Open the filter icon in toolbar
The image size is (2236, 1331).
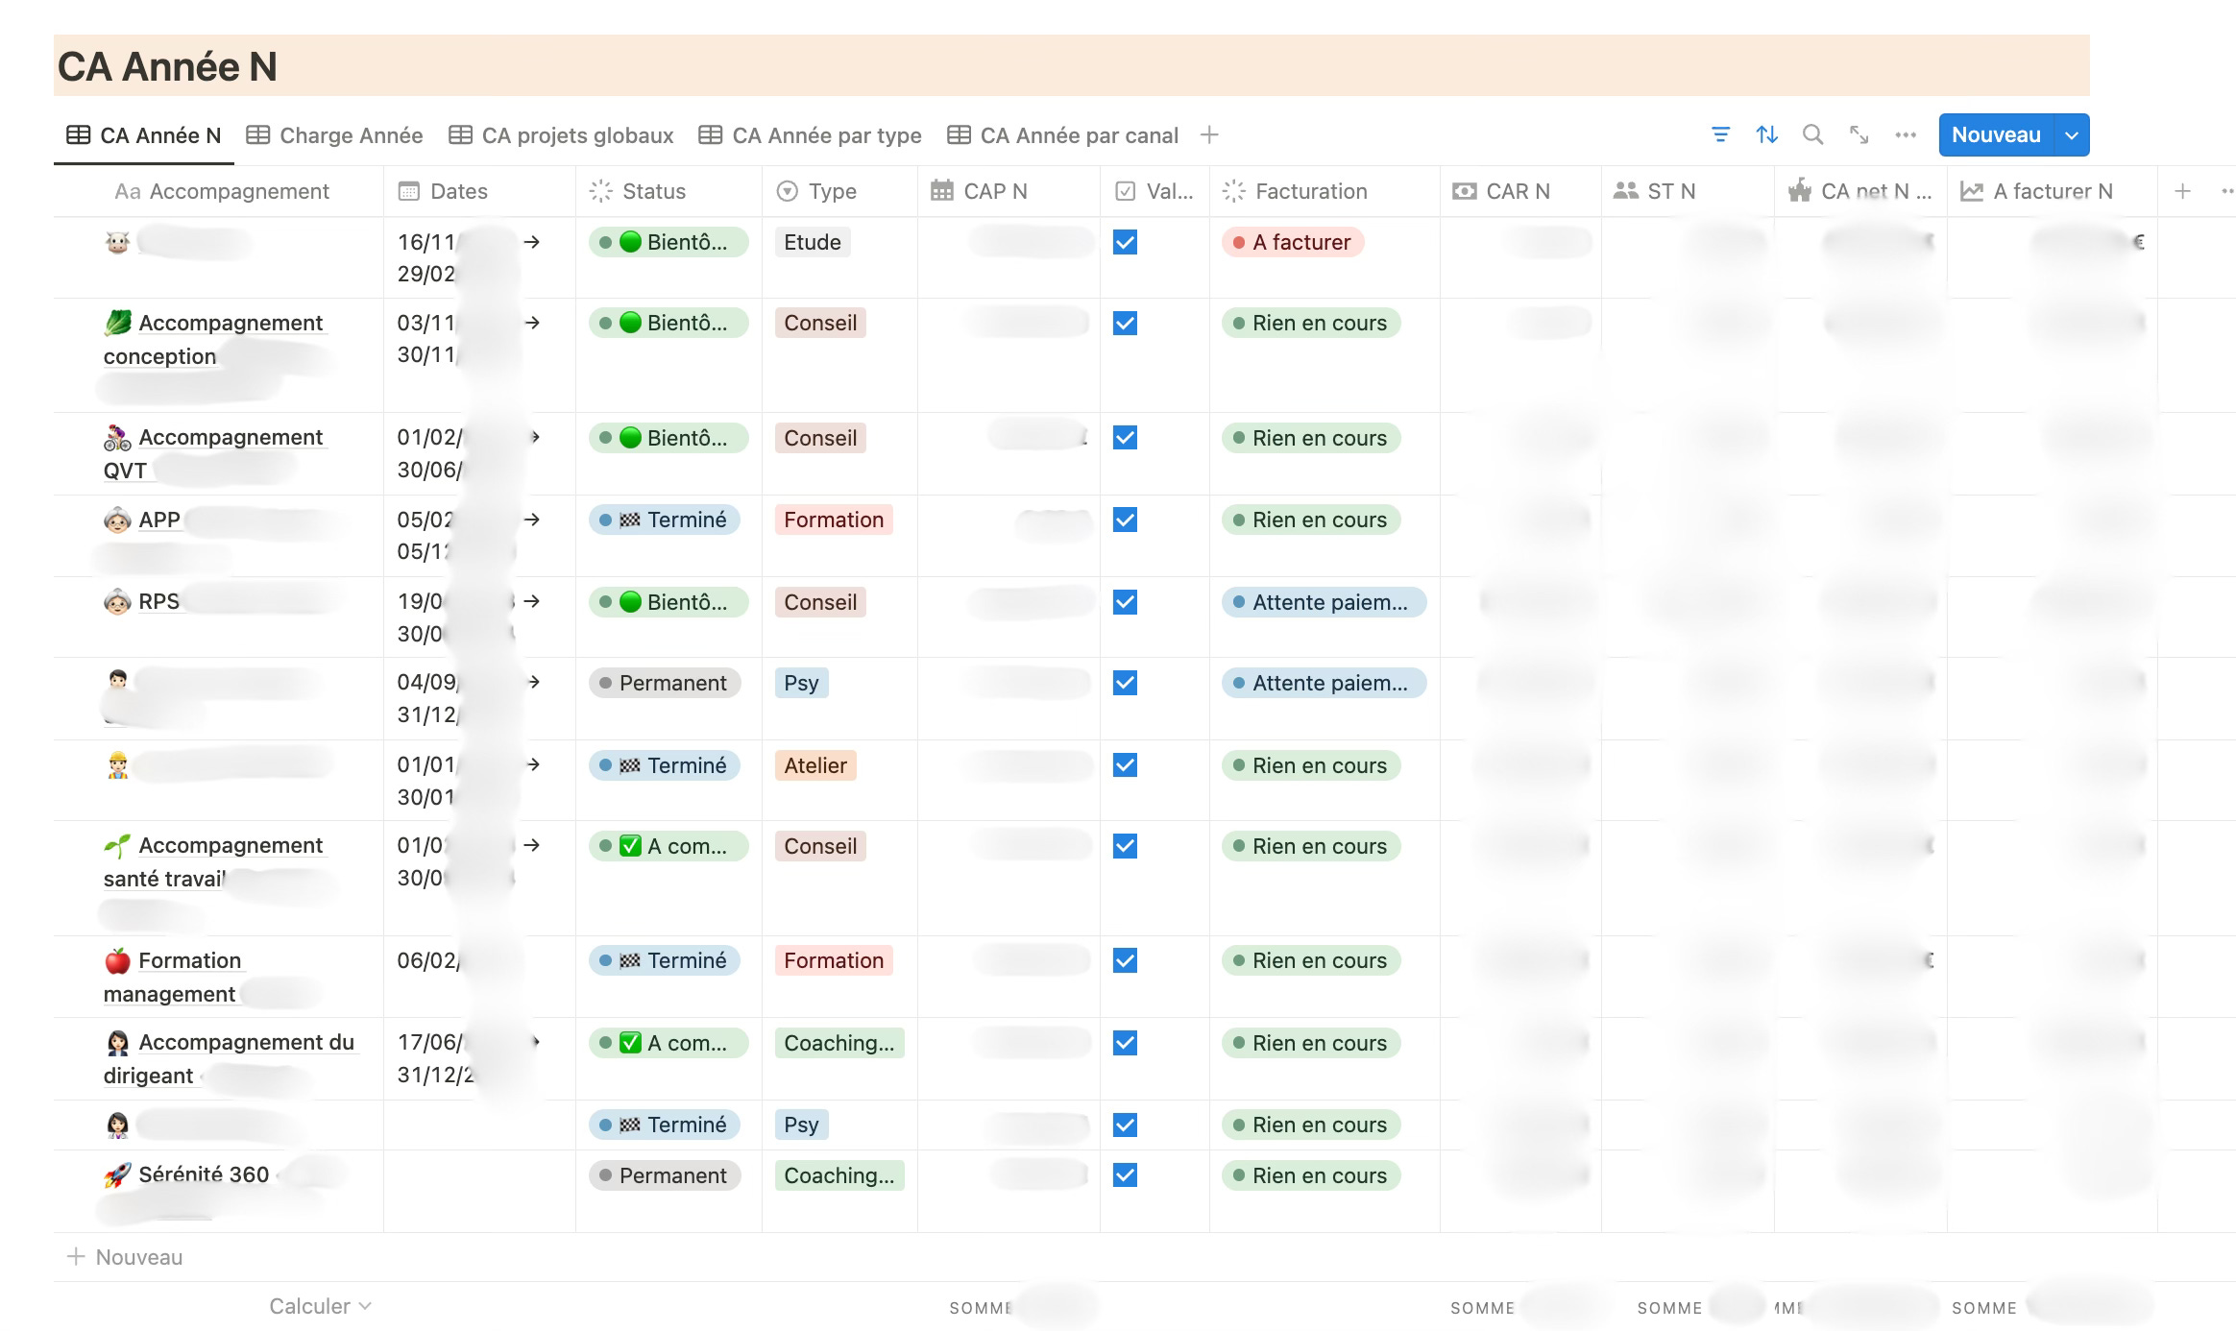(1720, 135)
